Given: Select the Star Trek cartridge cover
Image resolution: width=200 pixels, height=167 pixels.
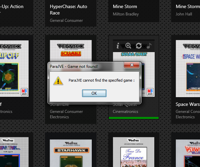Looking at the screenshot, I should pyautogui.click(x=14, y=152).
